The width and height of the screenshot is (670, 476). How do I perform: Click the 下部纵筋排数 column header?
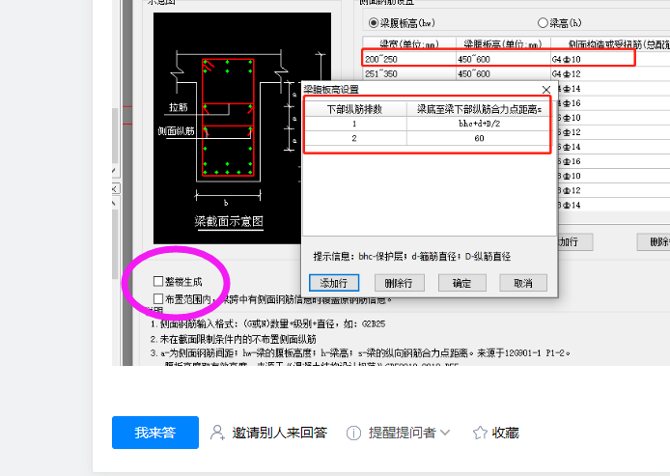pos(354,109)
